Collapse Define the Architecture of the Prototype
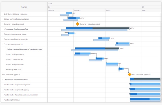The image size is (162, 105). pyautogui.click(x=5, y=49)
